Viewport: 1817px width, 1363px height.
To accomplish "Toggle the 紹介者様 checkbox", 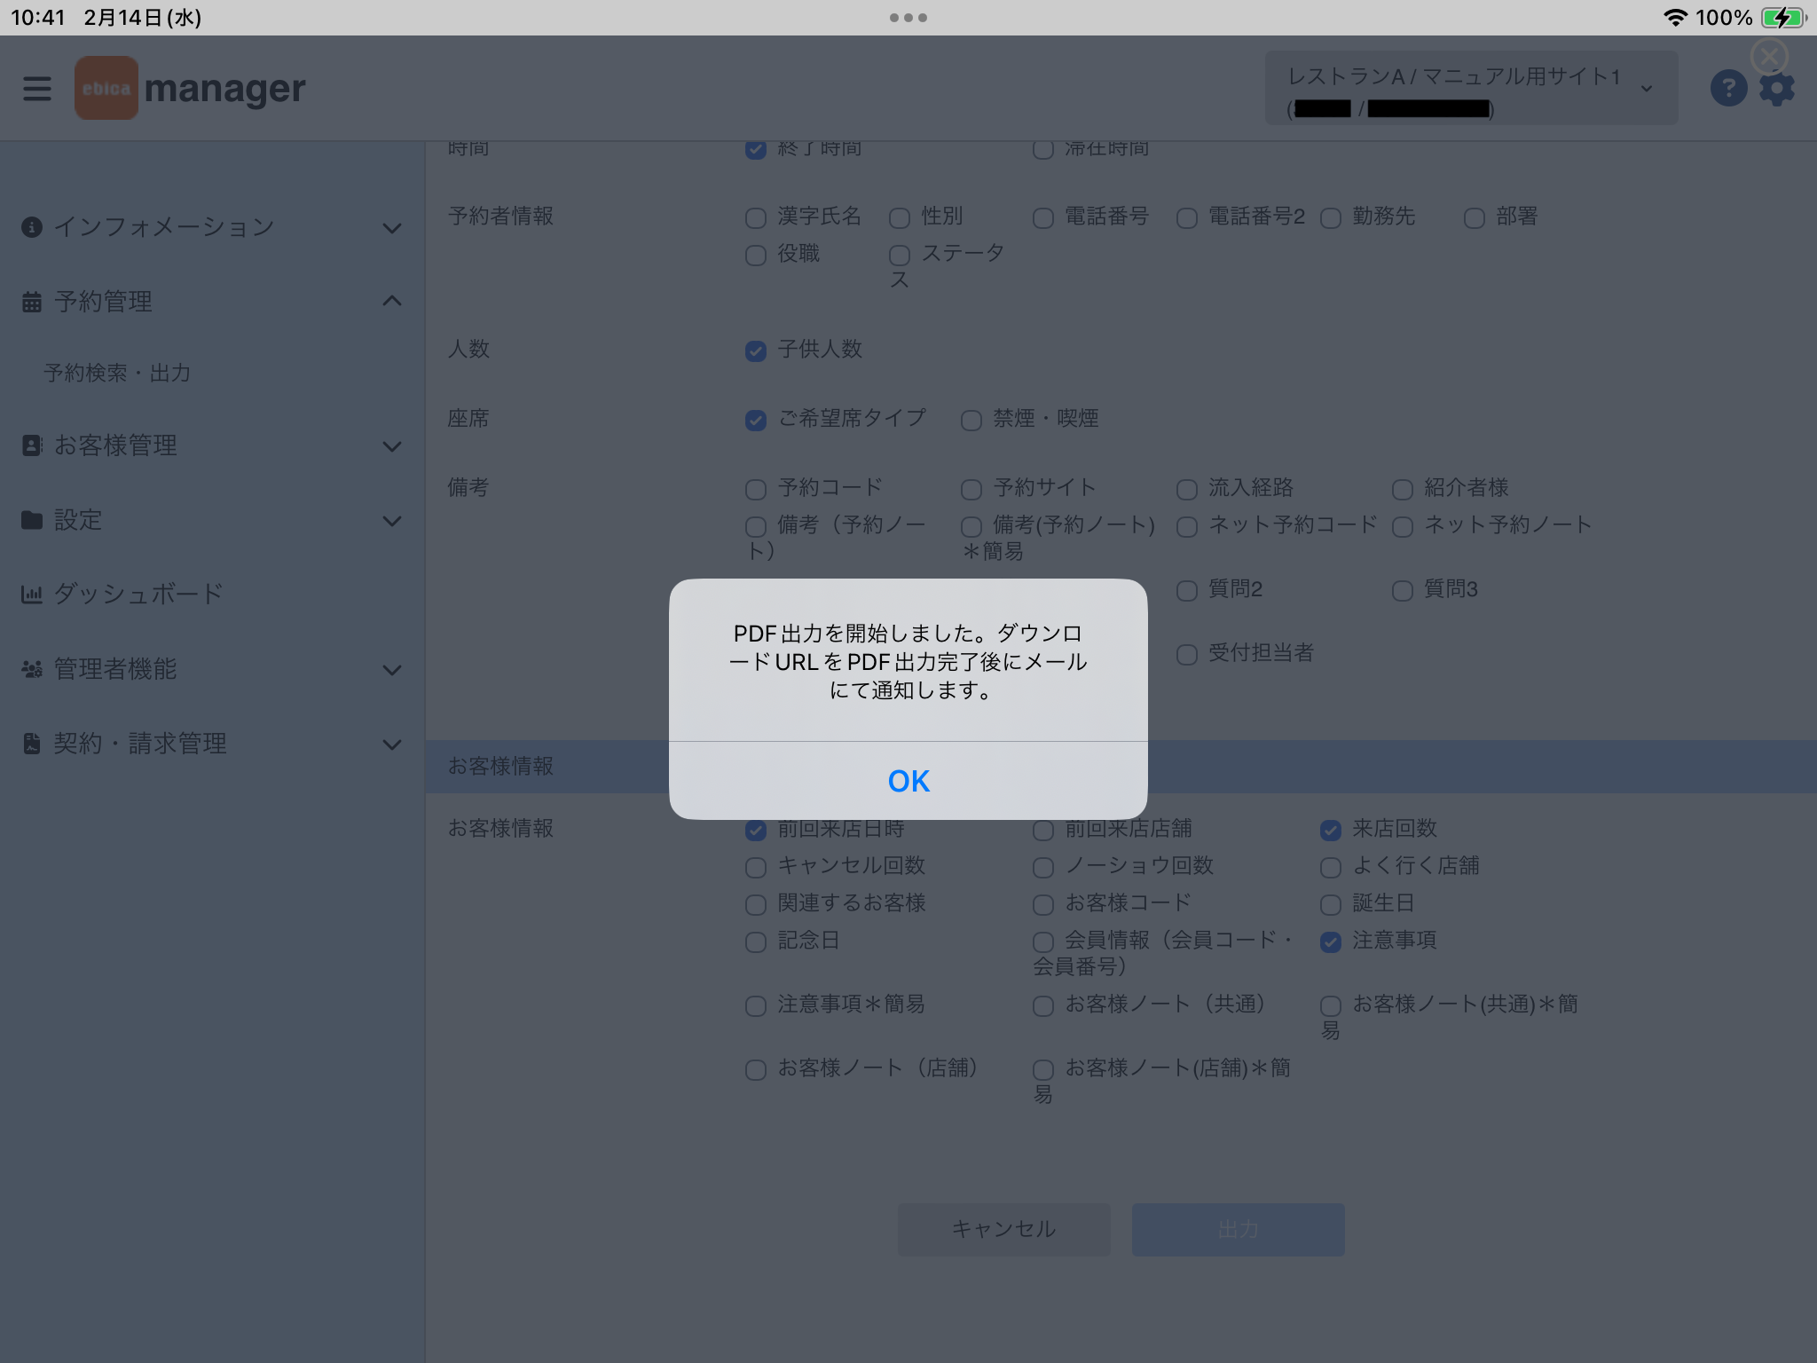I will point(1403,490).
